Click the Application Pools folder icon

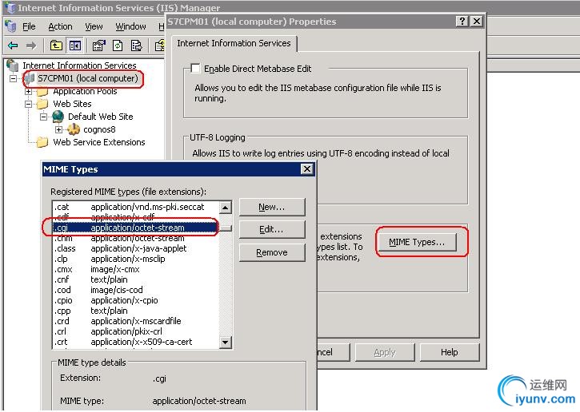[x=42, y=91]
